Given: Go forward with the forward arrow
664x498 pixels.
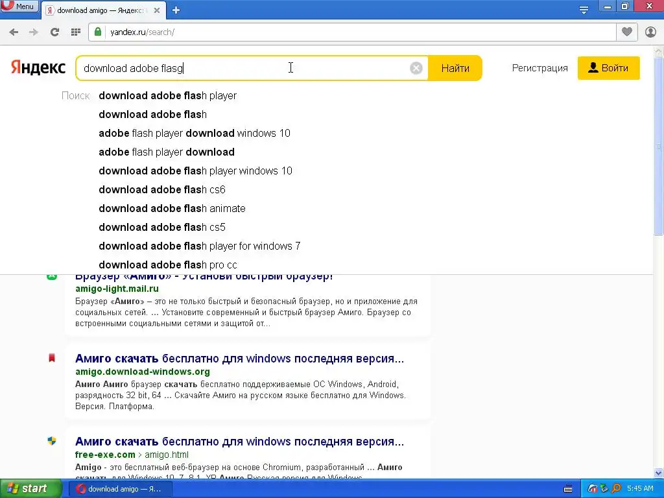Looking at the screenshot, I should pyautogui.click(x=34, y=32).
